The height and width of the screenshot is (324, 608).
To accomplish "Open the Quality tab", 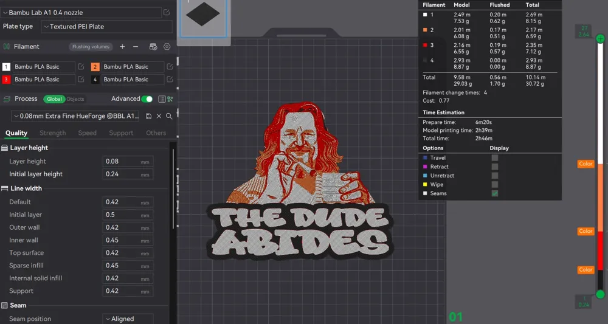I will [x=16, y=133].
